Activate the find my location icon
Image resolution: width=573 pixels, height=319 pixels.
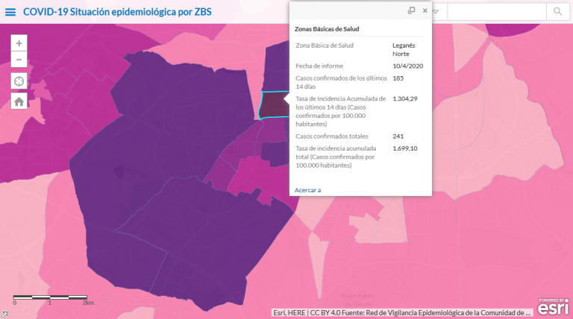pos(19,81)
